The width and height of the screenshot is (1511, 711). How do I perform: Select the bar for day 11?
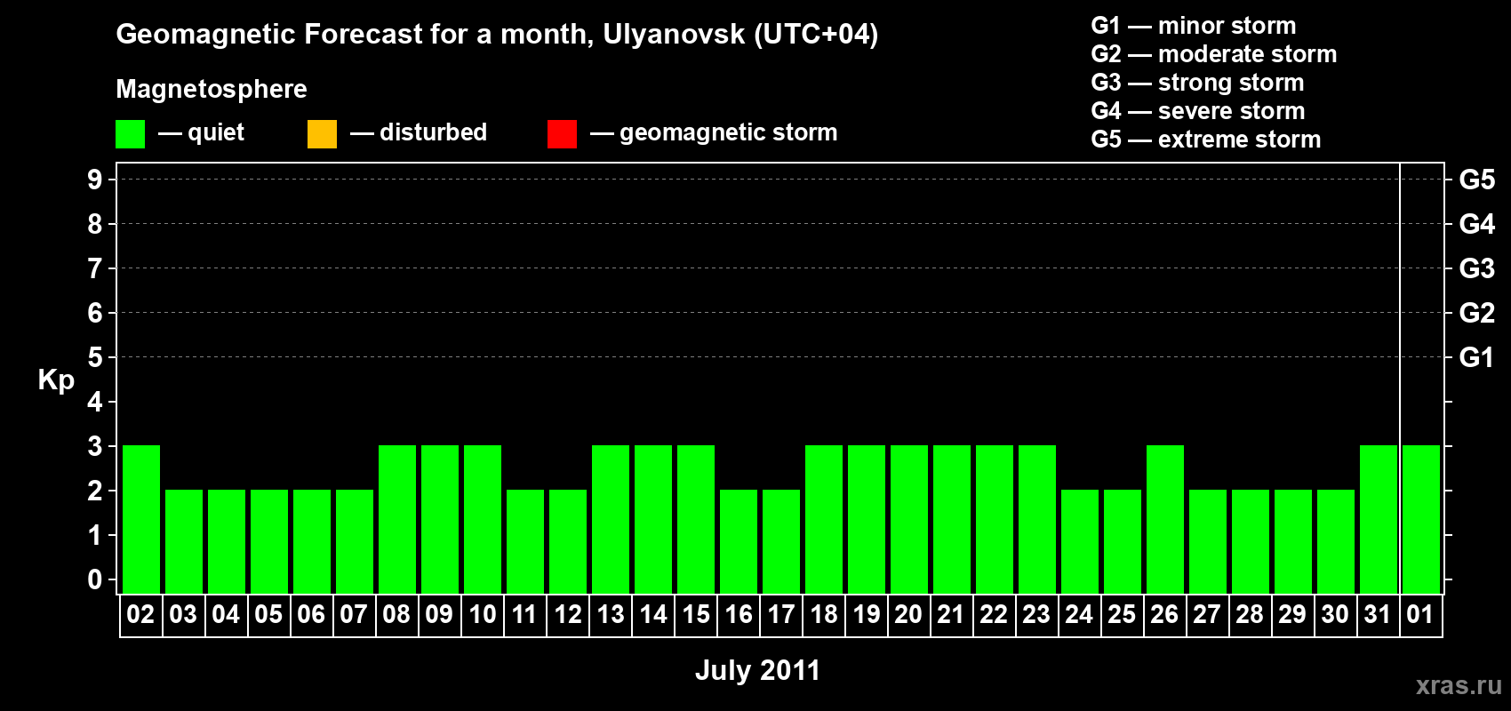[x=525, y=541]
